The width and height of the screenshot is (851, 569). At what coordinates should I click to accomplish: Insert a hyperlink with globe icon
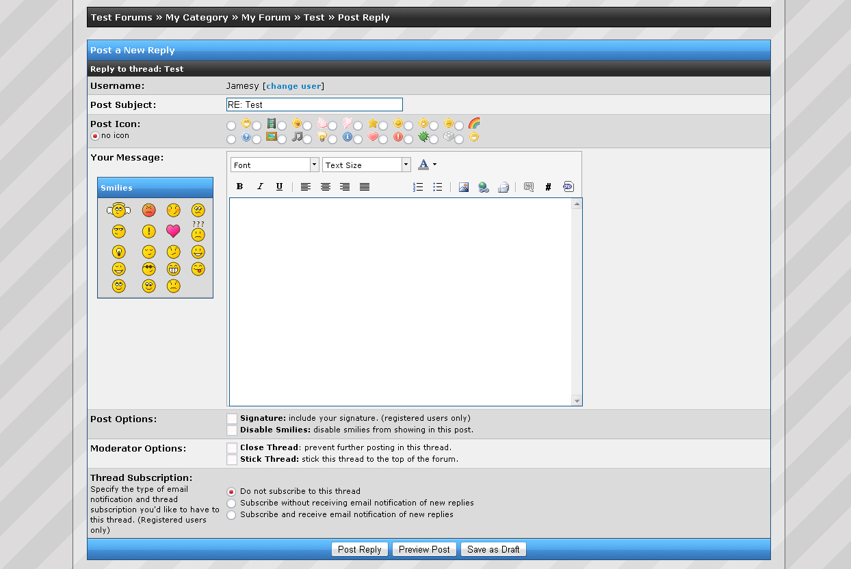pos(484,186)
